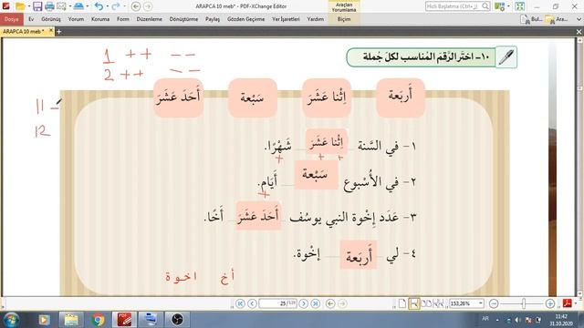
Task: Open dropdown arrow next to the folder icon
Action: (x=28, y=6)
